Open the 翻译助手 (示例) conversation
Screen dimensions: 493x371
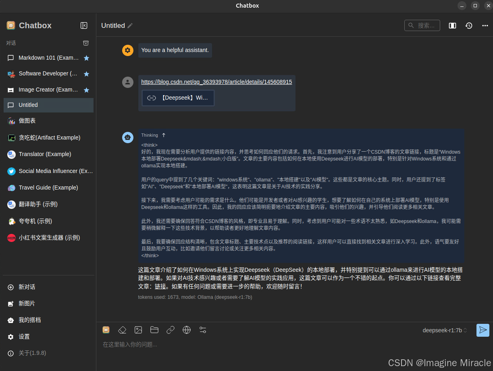pyautogui.click(x=48, y=204)
